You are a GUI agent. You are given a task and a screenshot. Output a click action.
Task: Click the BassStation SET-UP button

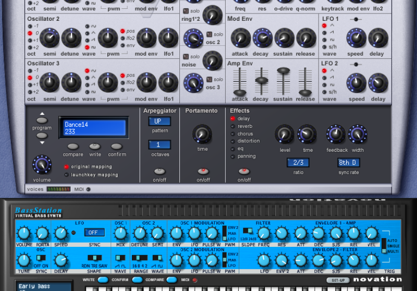[338, 280]
